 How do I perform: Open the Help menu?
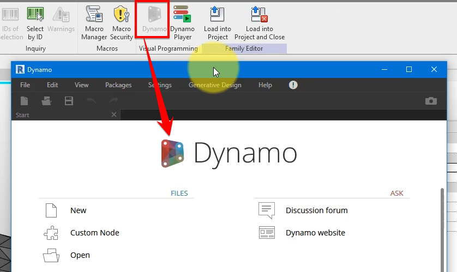click(x=265, y=85)
